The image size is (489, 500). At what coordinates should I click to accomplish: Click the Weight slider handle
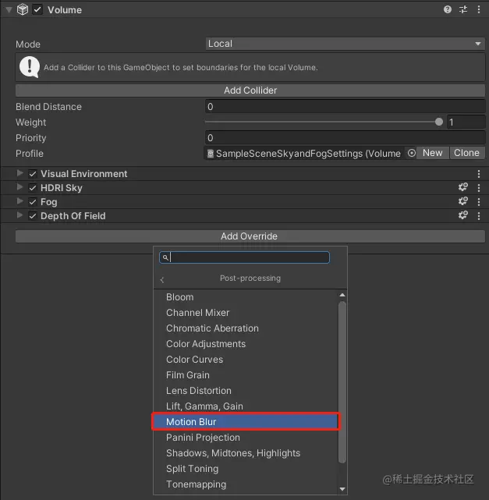pyautogui.click(x=439, y=122)
